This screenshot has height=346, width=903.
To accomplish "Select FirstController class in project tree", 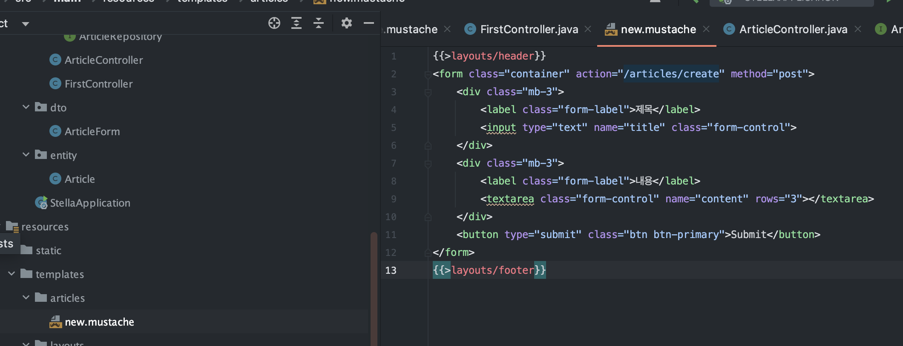I will click(x=98, y=84).
